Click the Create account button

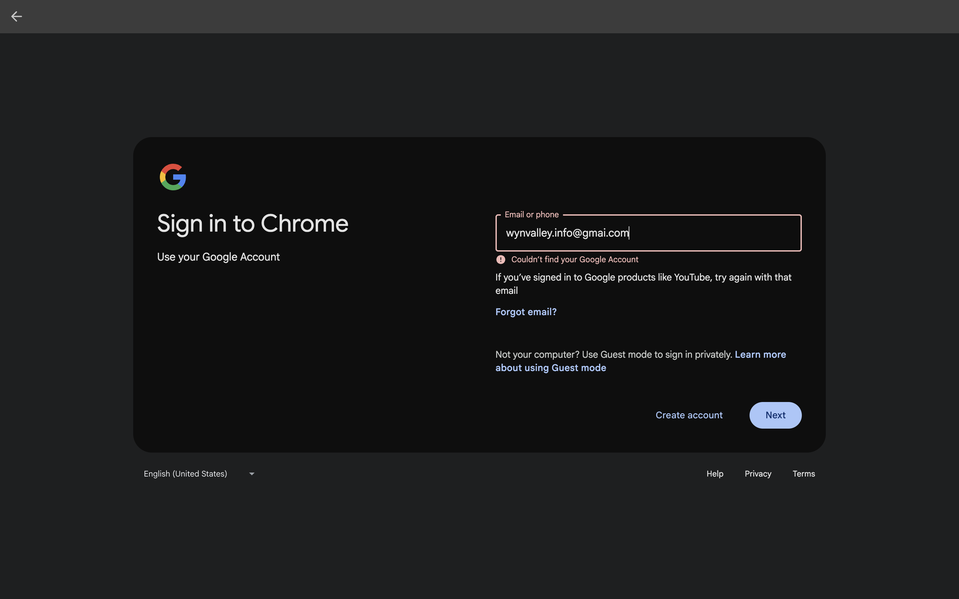click(689, 415)
